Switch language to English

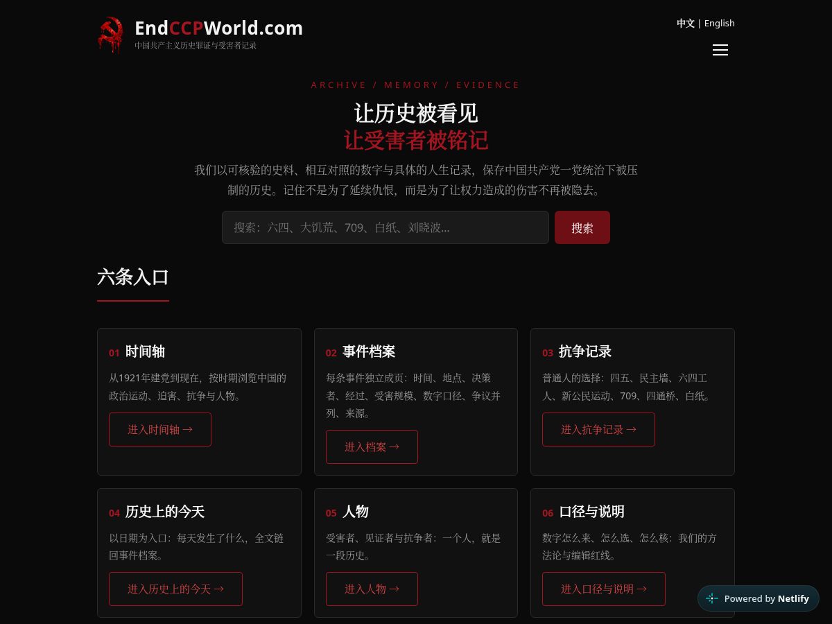click(x=719, y=23)
